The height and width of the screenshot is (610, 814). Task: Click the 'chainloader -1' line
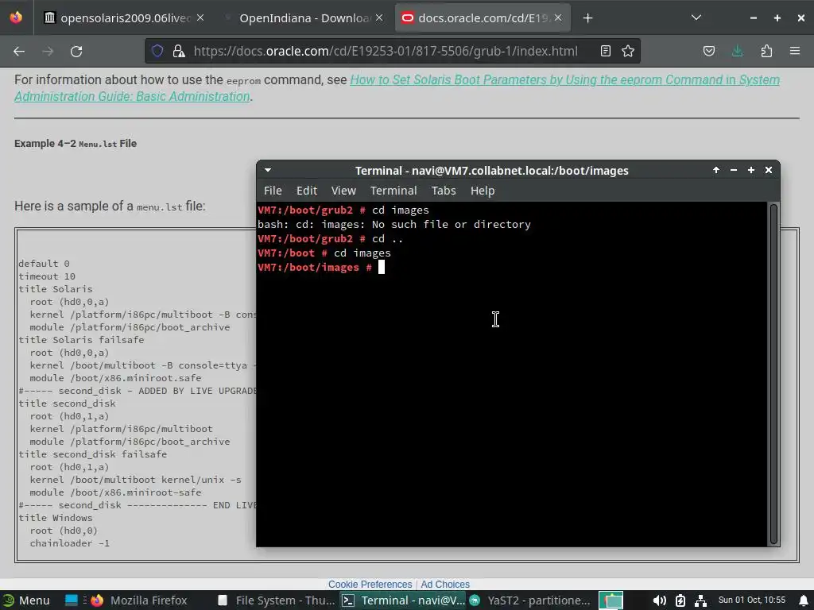70,543
